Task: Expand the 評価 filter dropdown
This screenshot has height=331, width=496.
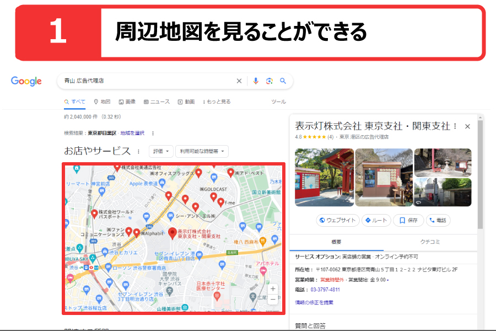Action: click(x=161, y=151)
